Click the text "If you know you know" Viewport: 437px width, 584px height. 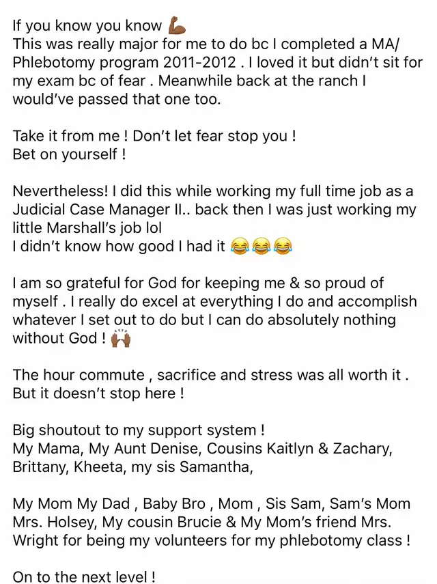(87, 26)
